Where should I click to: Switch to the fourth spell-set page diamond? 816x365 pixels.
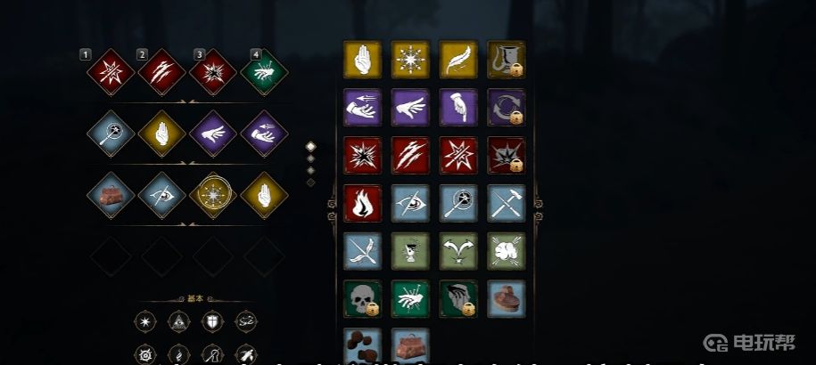[x=310, y=182]
